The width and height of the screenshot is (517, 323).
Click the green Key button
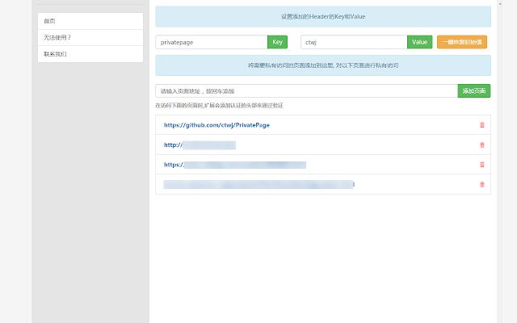tap(277, 42)
